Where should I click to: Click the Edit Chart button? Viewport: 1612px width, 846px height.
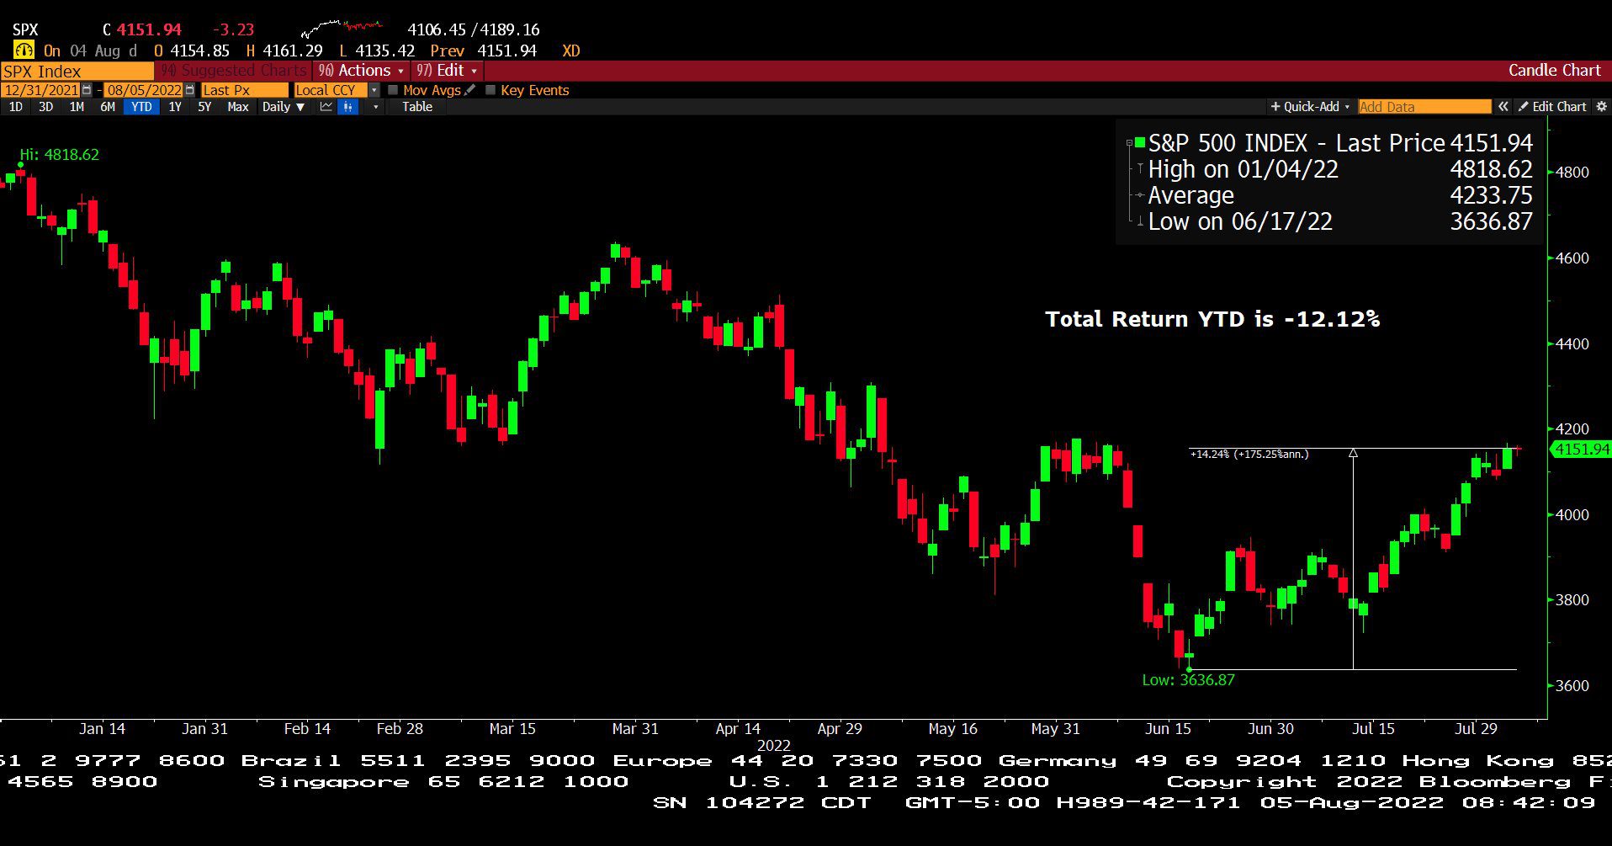pos(1552,107)
